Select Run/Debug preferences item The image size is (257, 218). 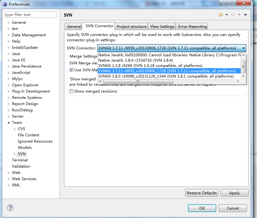coord(22,110)
